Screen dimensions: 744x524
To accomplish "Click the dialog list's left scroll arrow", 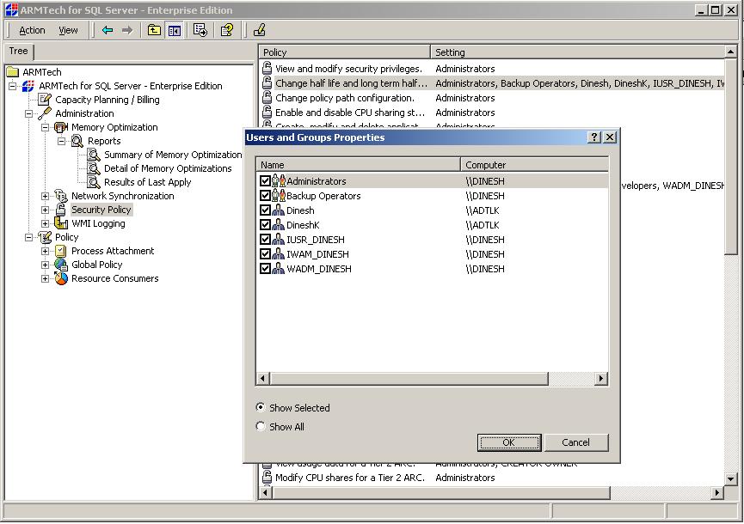I will 263,378.
